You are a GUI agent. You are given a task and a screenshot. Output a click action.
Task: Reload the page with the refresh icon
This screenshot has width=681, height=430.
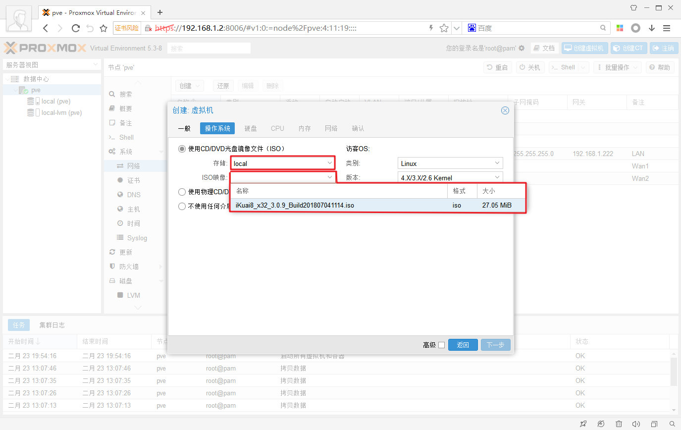tap(76, 28)
